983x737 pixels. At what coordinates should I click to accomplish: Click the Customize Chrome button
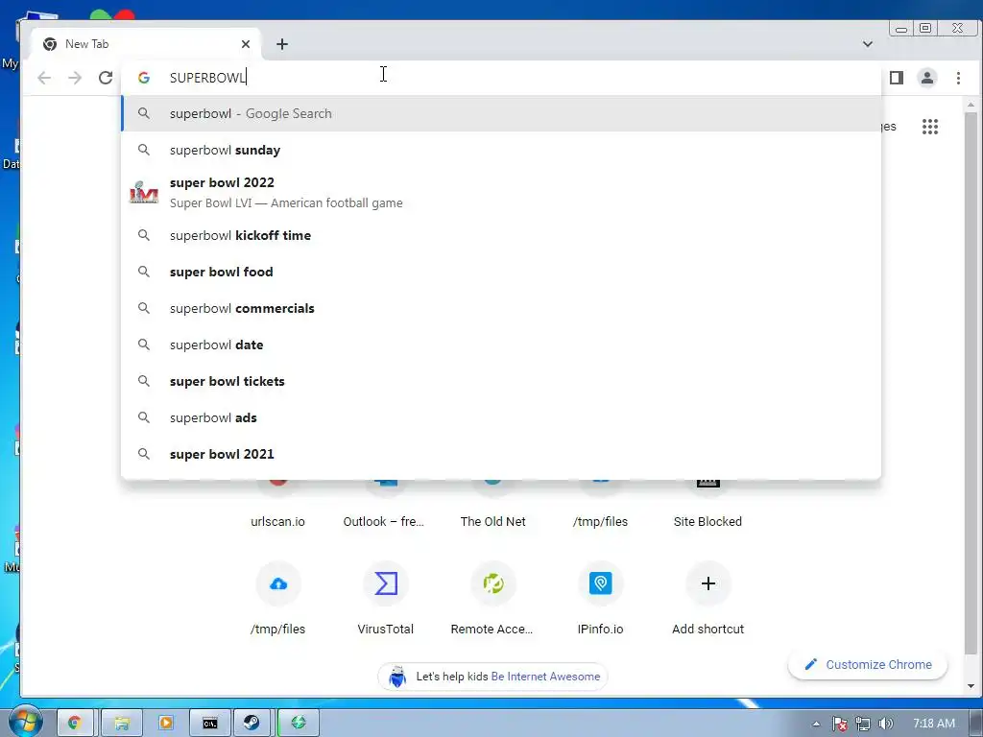point(868,664)
